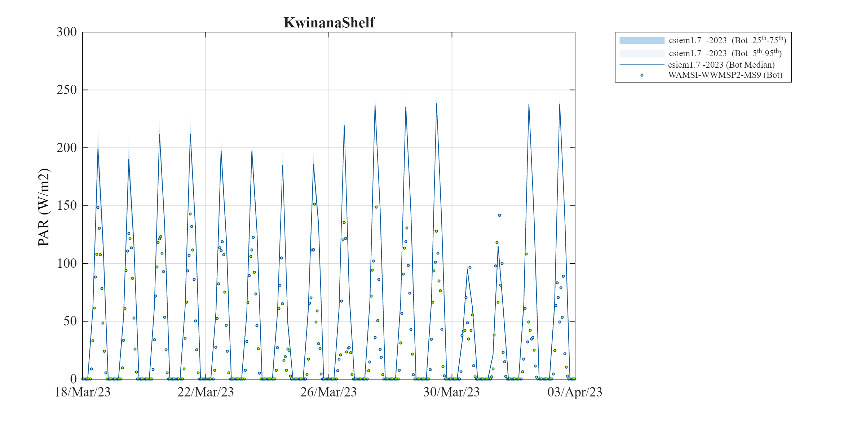
Task: Click the 250 y-axis tick label
Action: point(67,90)
